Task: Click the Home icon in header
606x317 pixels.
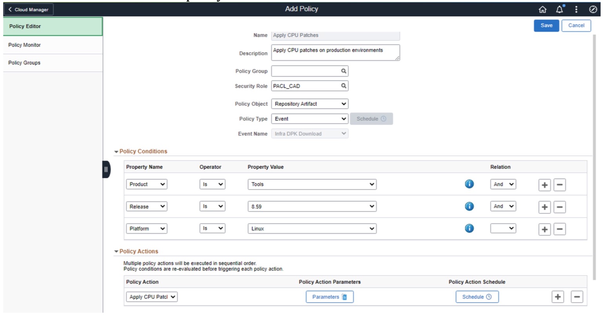Action: (x=542, y=9)
